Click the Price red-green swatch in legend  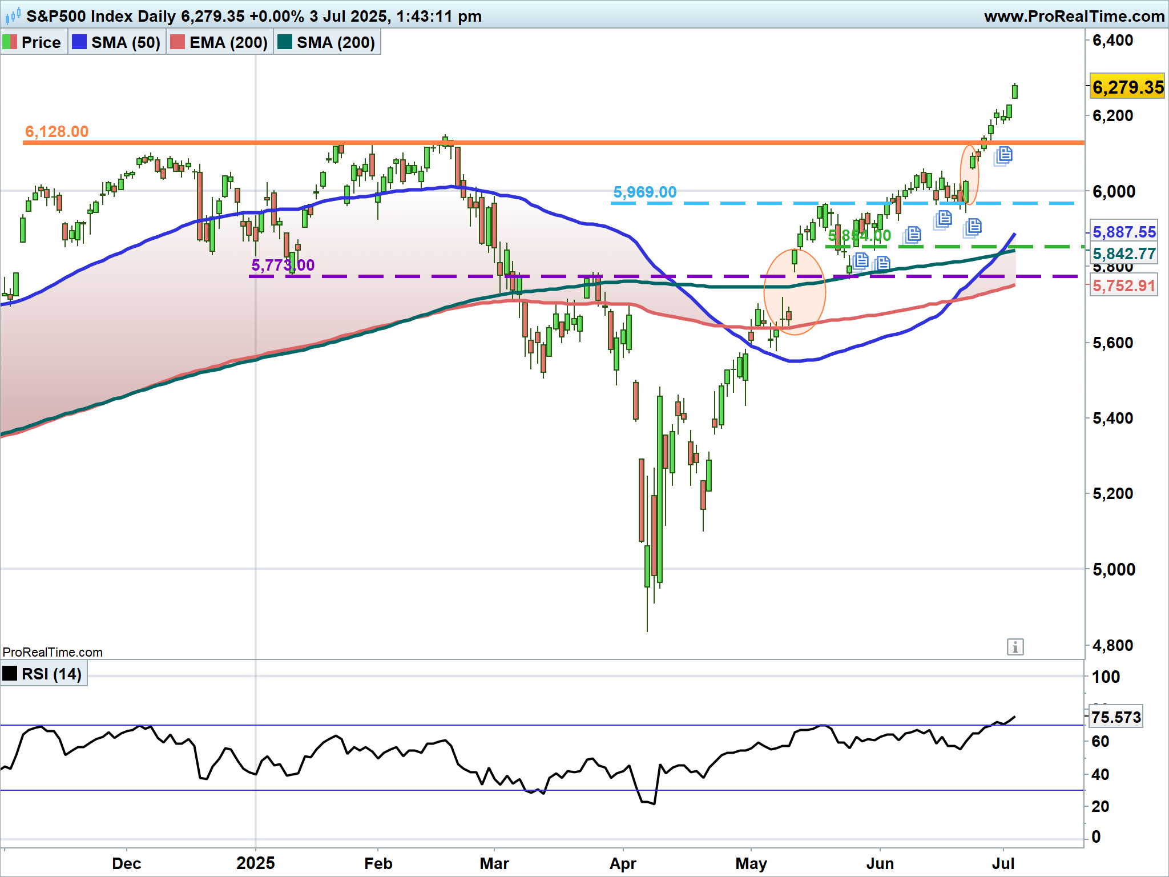(10, 42)
